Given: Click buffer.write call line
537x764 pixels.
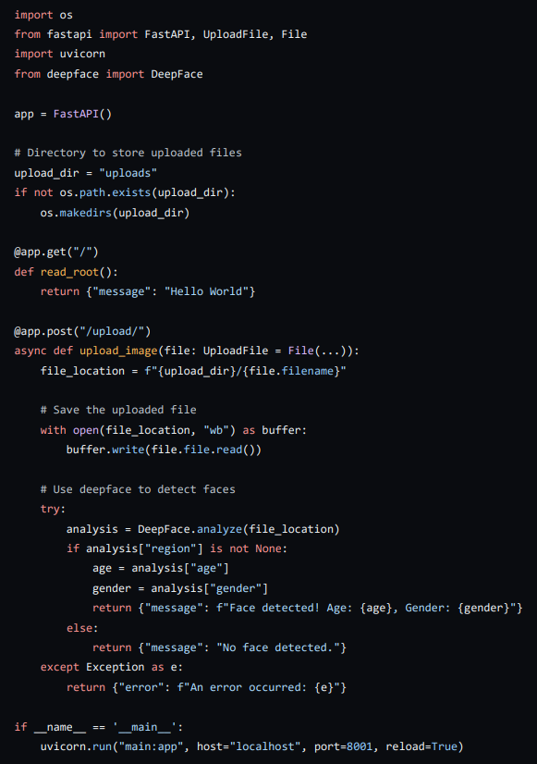Looking at the screenshot, I should [x=164, y=450].
